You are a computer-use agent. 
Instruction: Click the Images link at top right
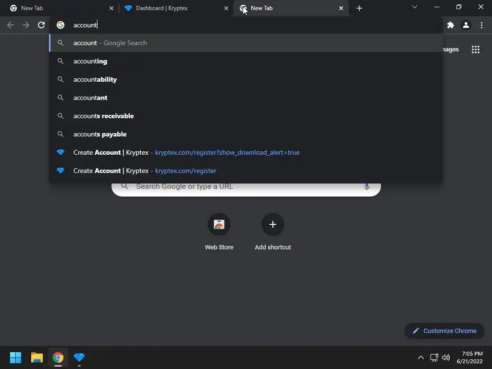[451, 49]
